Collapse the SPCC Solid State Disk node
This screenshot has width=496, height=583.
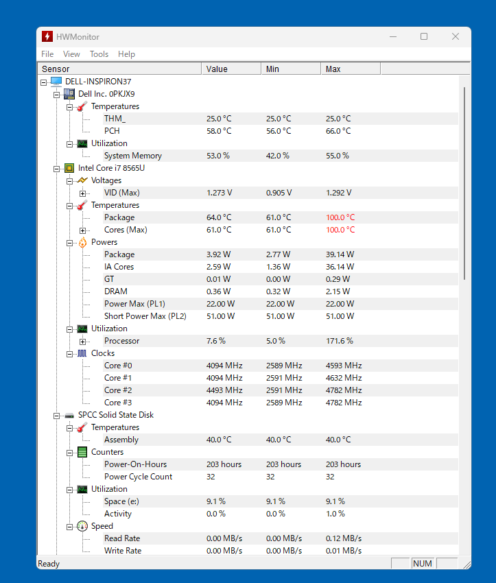point(56,416)
